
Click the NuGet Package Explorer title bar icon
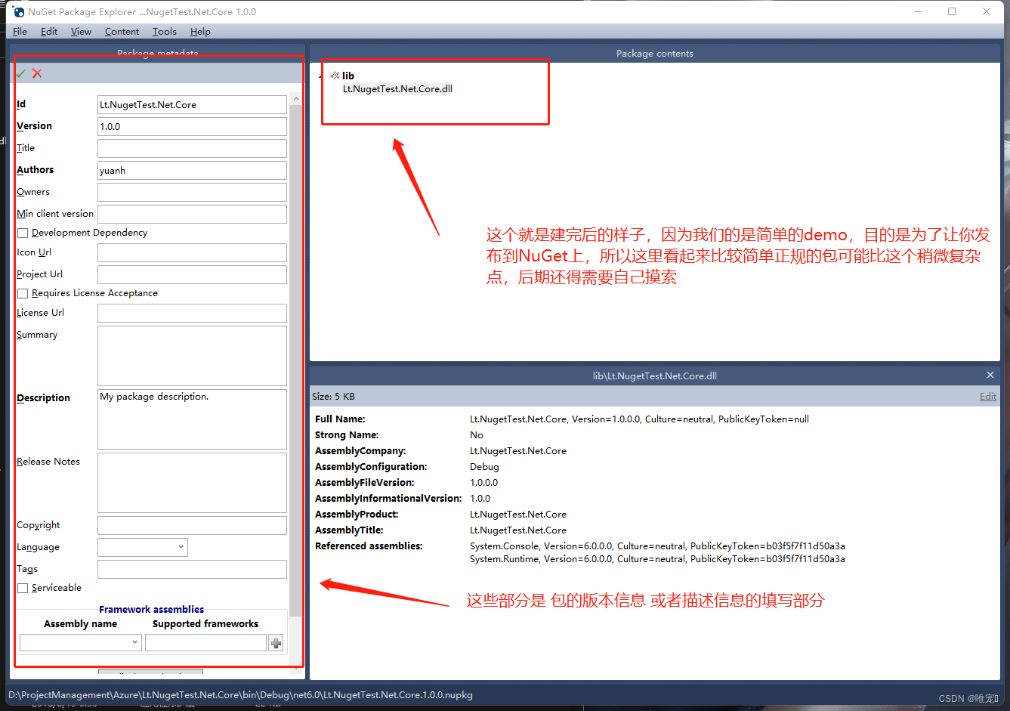18,12
